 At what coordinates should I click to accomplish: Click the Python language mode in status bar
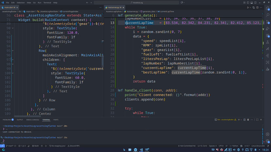pos(235,146)
